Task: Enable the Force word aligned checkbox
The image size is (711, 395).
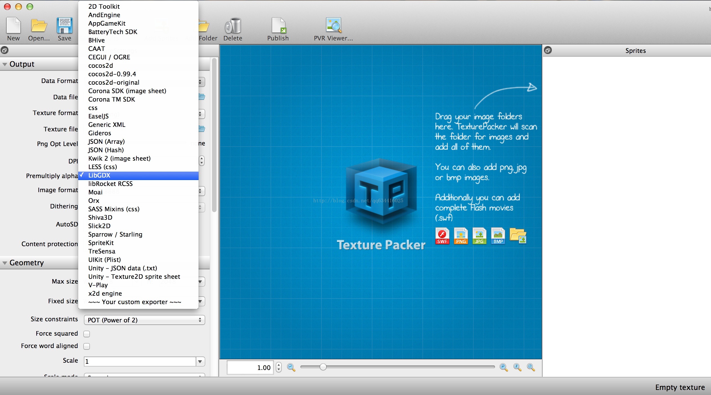Action: (87, 346)
